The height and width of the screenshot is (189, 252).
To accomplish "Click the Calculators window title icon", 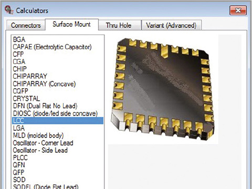I will (x=9, y=10).
